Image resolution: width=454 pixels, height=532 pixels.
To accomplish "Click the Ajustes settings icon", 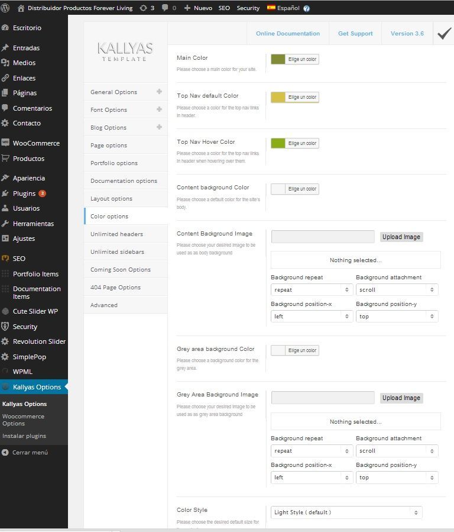I will pos(5,238).
